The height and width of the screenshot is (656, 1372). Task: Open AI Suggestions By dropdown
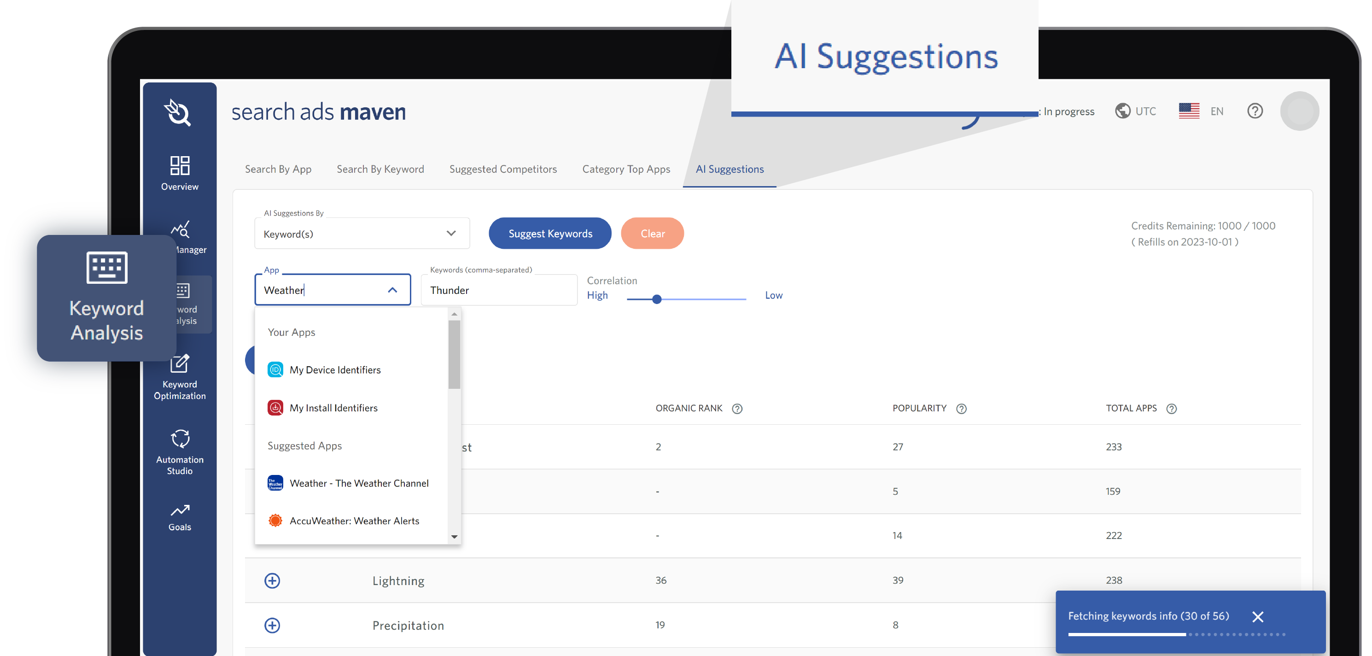362,234
